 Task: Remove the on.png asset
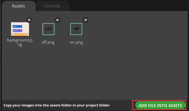pos(85,20)
